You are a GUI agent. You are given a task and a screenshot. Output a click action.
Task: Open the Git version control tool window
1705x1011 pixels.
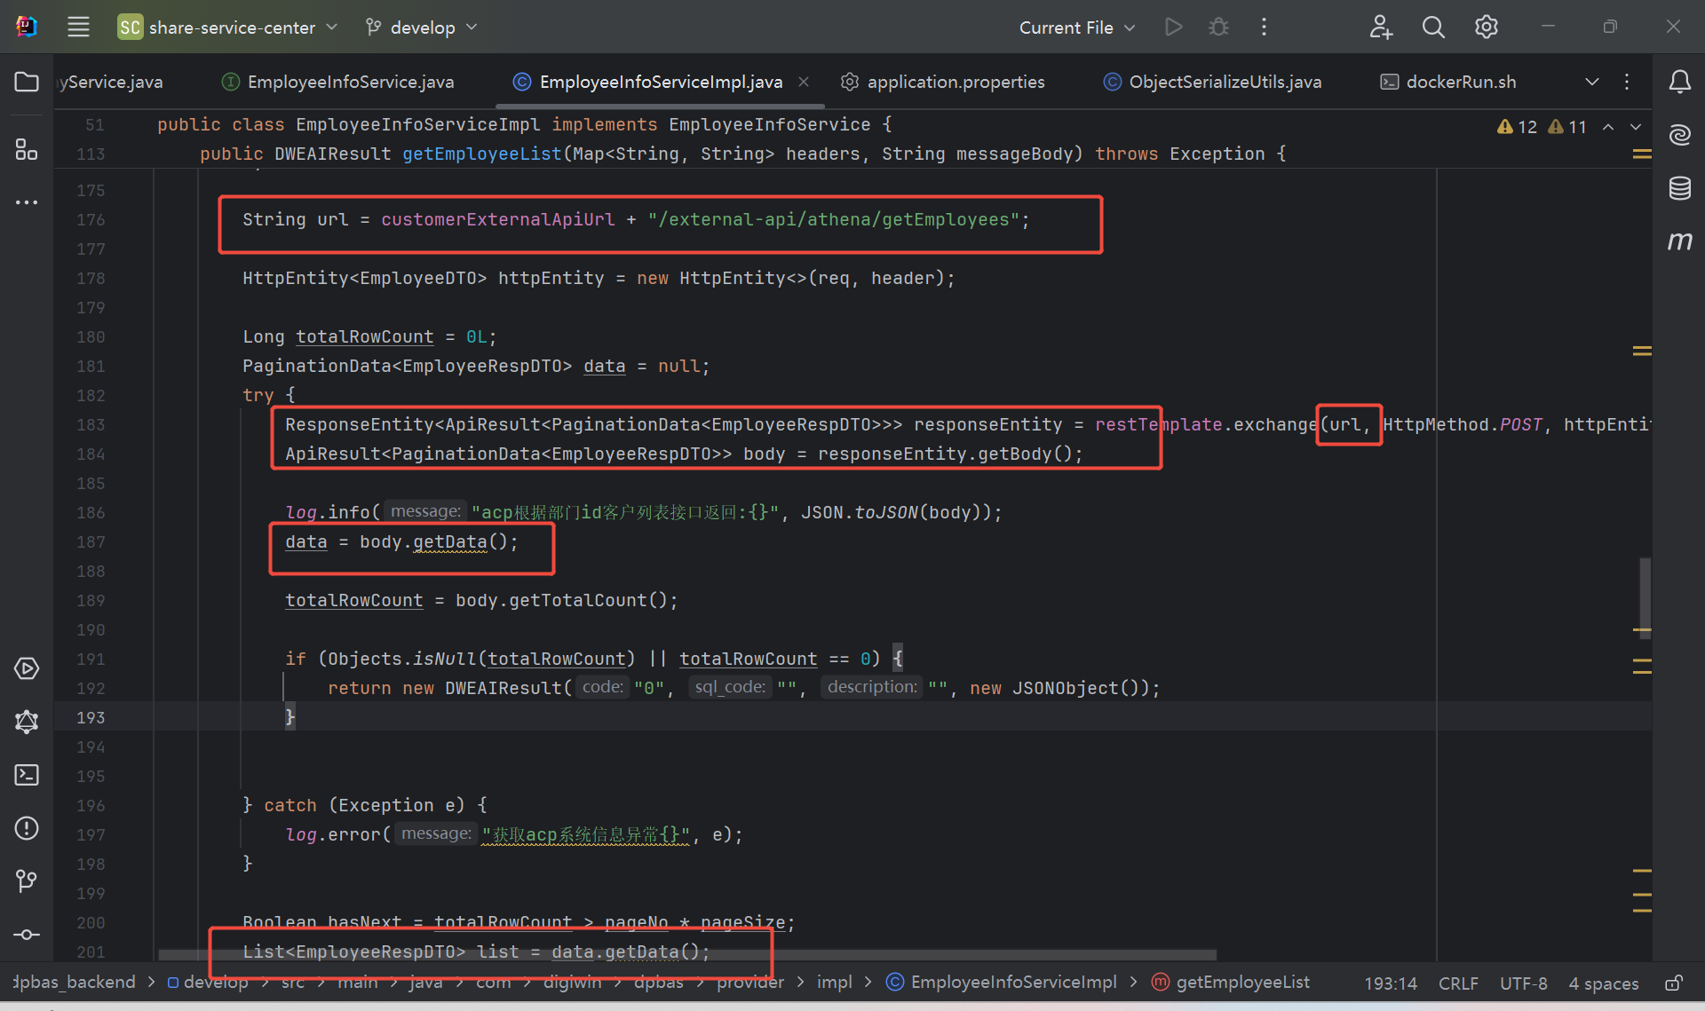point(27,881)
